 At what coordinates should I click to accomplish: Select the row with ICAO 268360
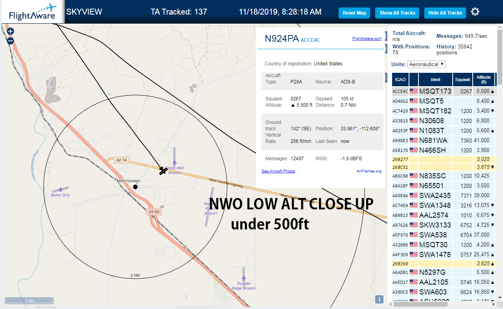click(444, 264)
